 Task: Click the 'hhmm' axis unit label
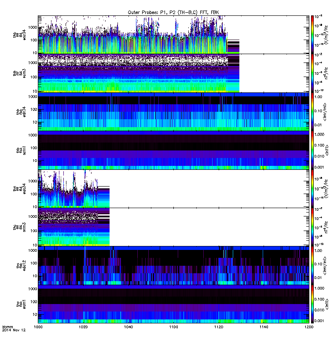coord(7,327)
